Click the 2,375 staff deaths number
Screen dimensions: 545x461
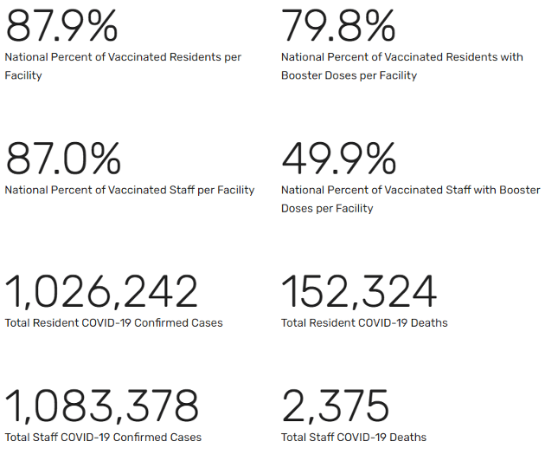click(x=336, y=406)
